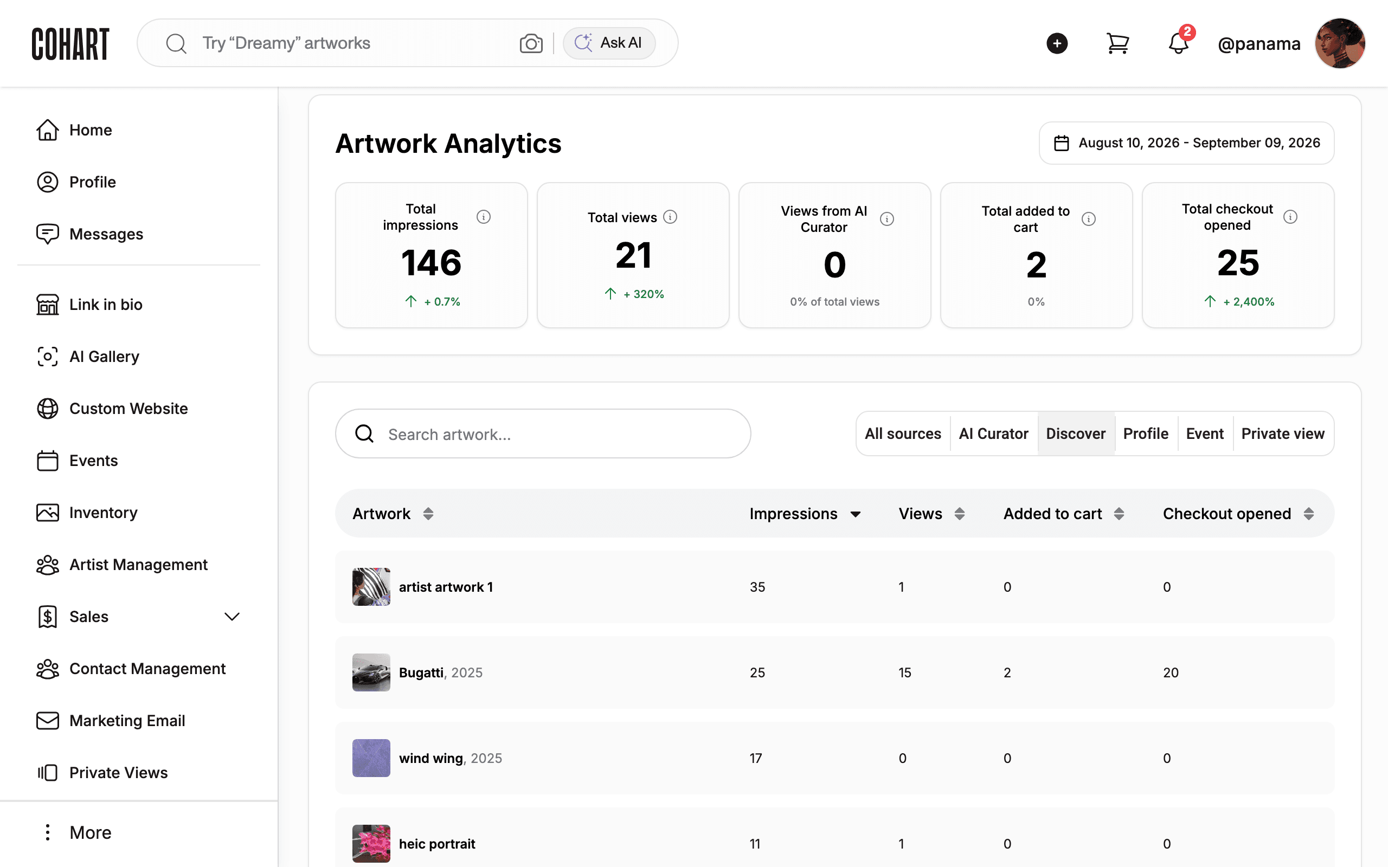Click the Contact Management people icon

click(48, 669)
